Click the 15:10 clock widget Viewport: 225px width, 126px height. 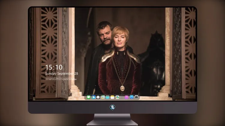tap(54, 67)
